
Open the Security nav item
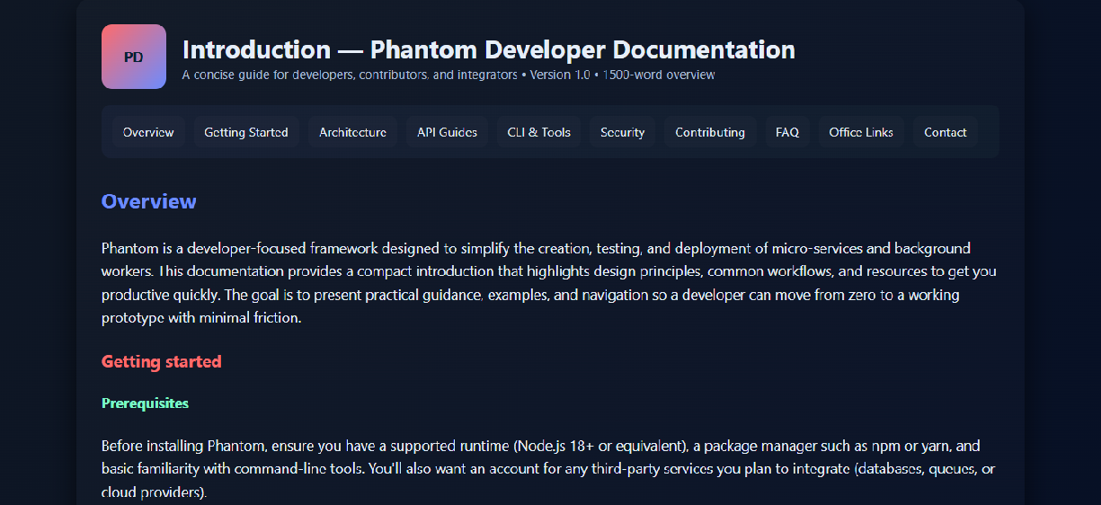click(x=623, y=132)
